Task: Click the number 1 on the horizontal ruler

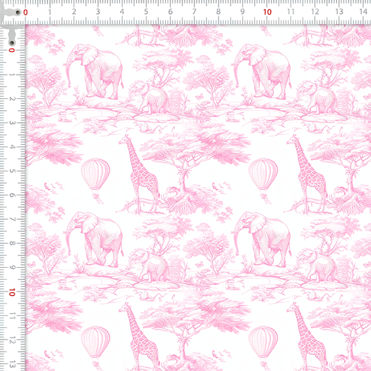Action: (49, 12)
